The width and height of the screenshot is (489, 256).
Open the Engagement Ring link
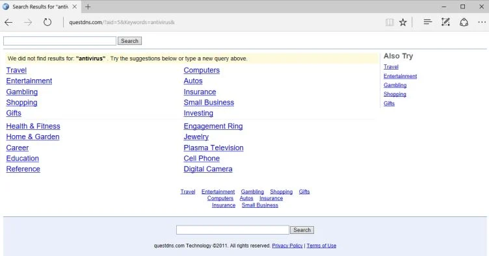point(213,126)
